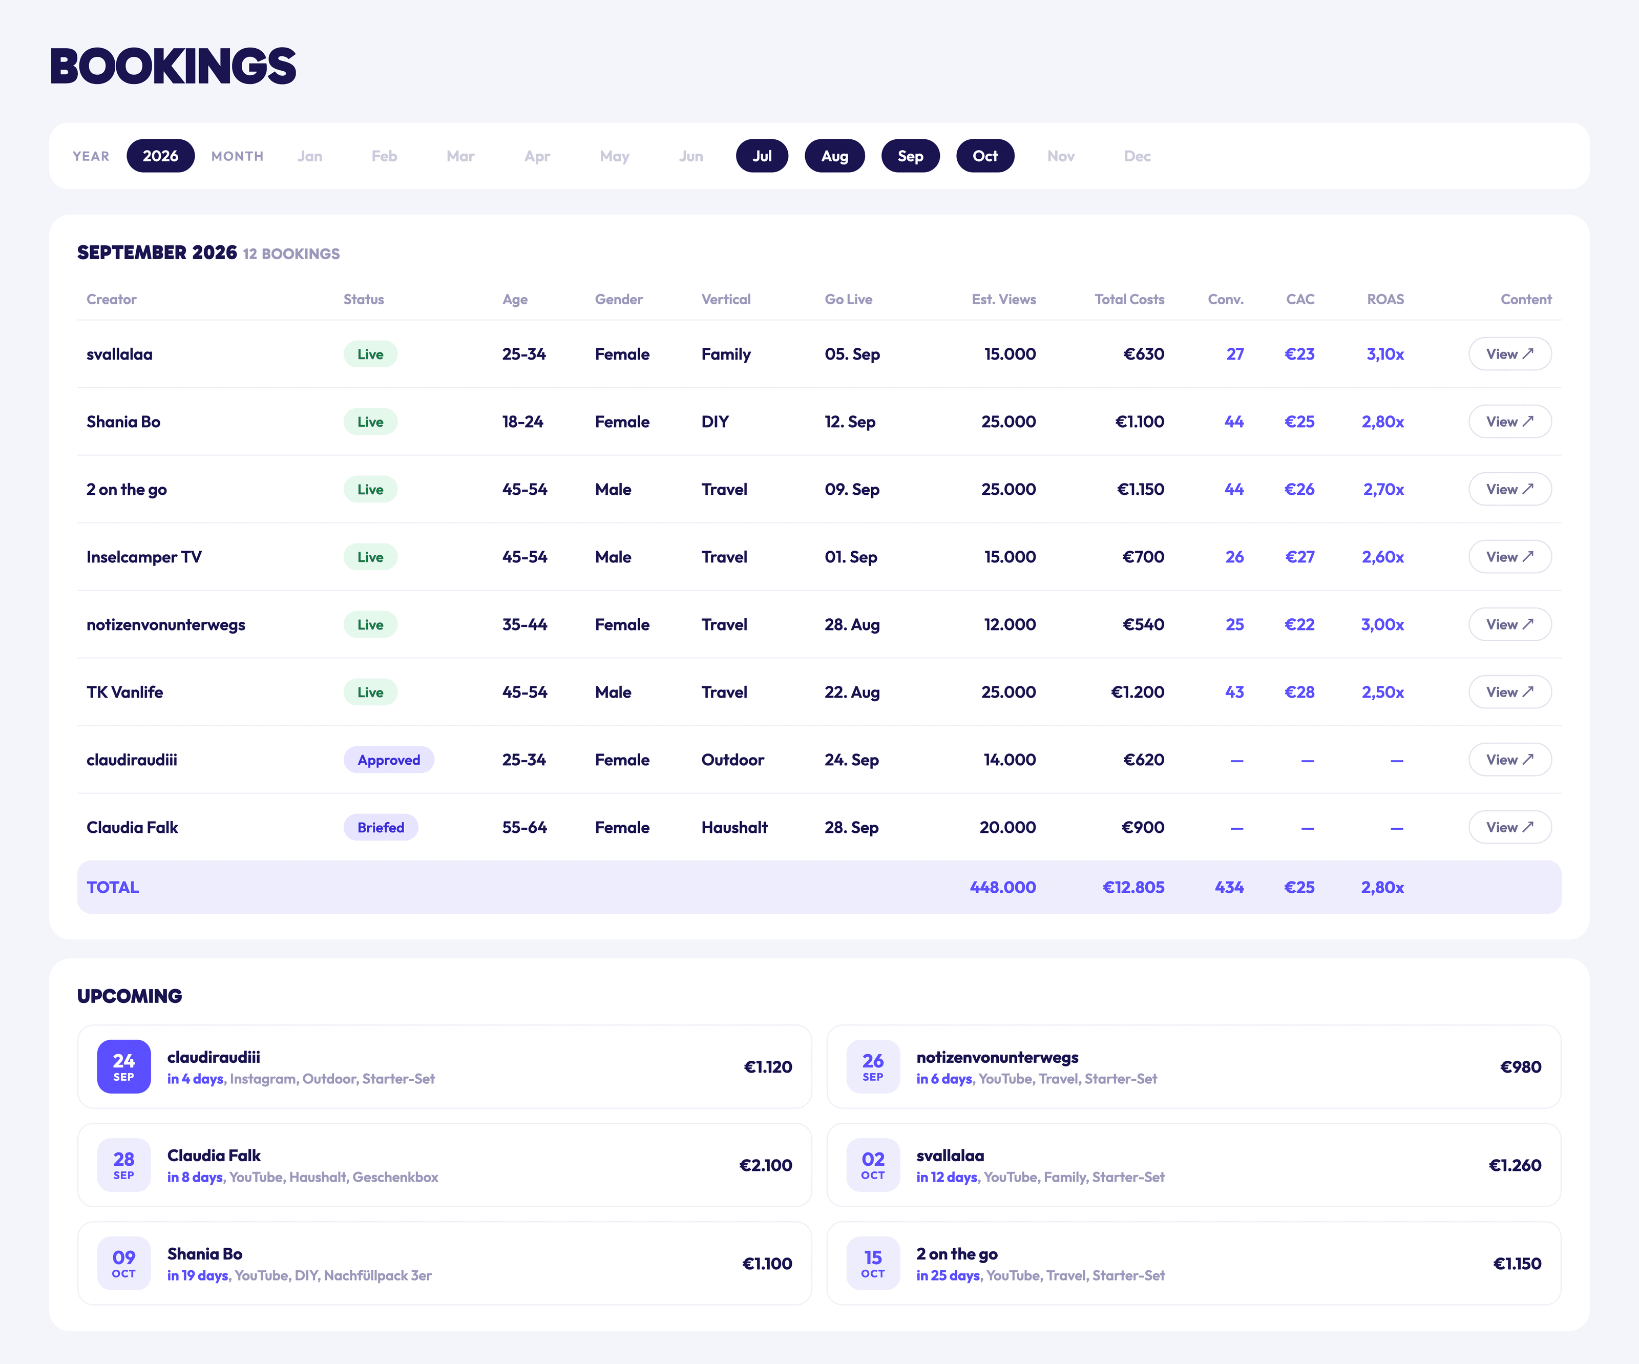
Task: Click the TOTAL row label
Action: point(112,887)
